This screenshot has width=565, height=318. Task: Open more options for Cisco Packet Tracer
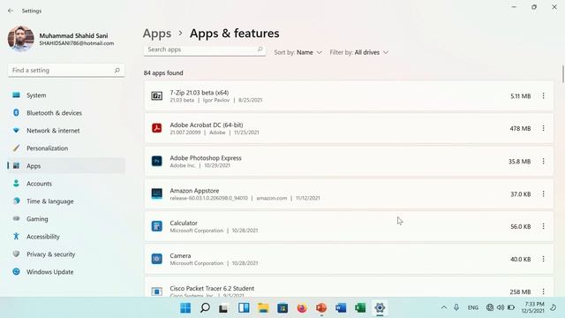pos(543,291)
